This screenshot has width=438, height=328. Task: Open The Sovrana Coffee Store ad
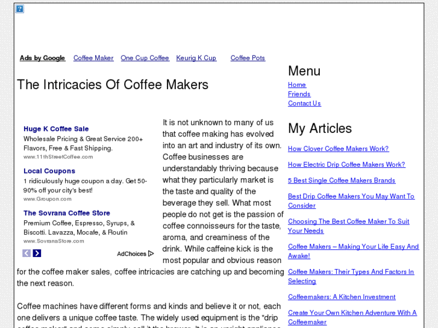tap(67, 213)
